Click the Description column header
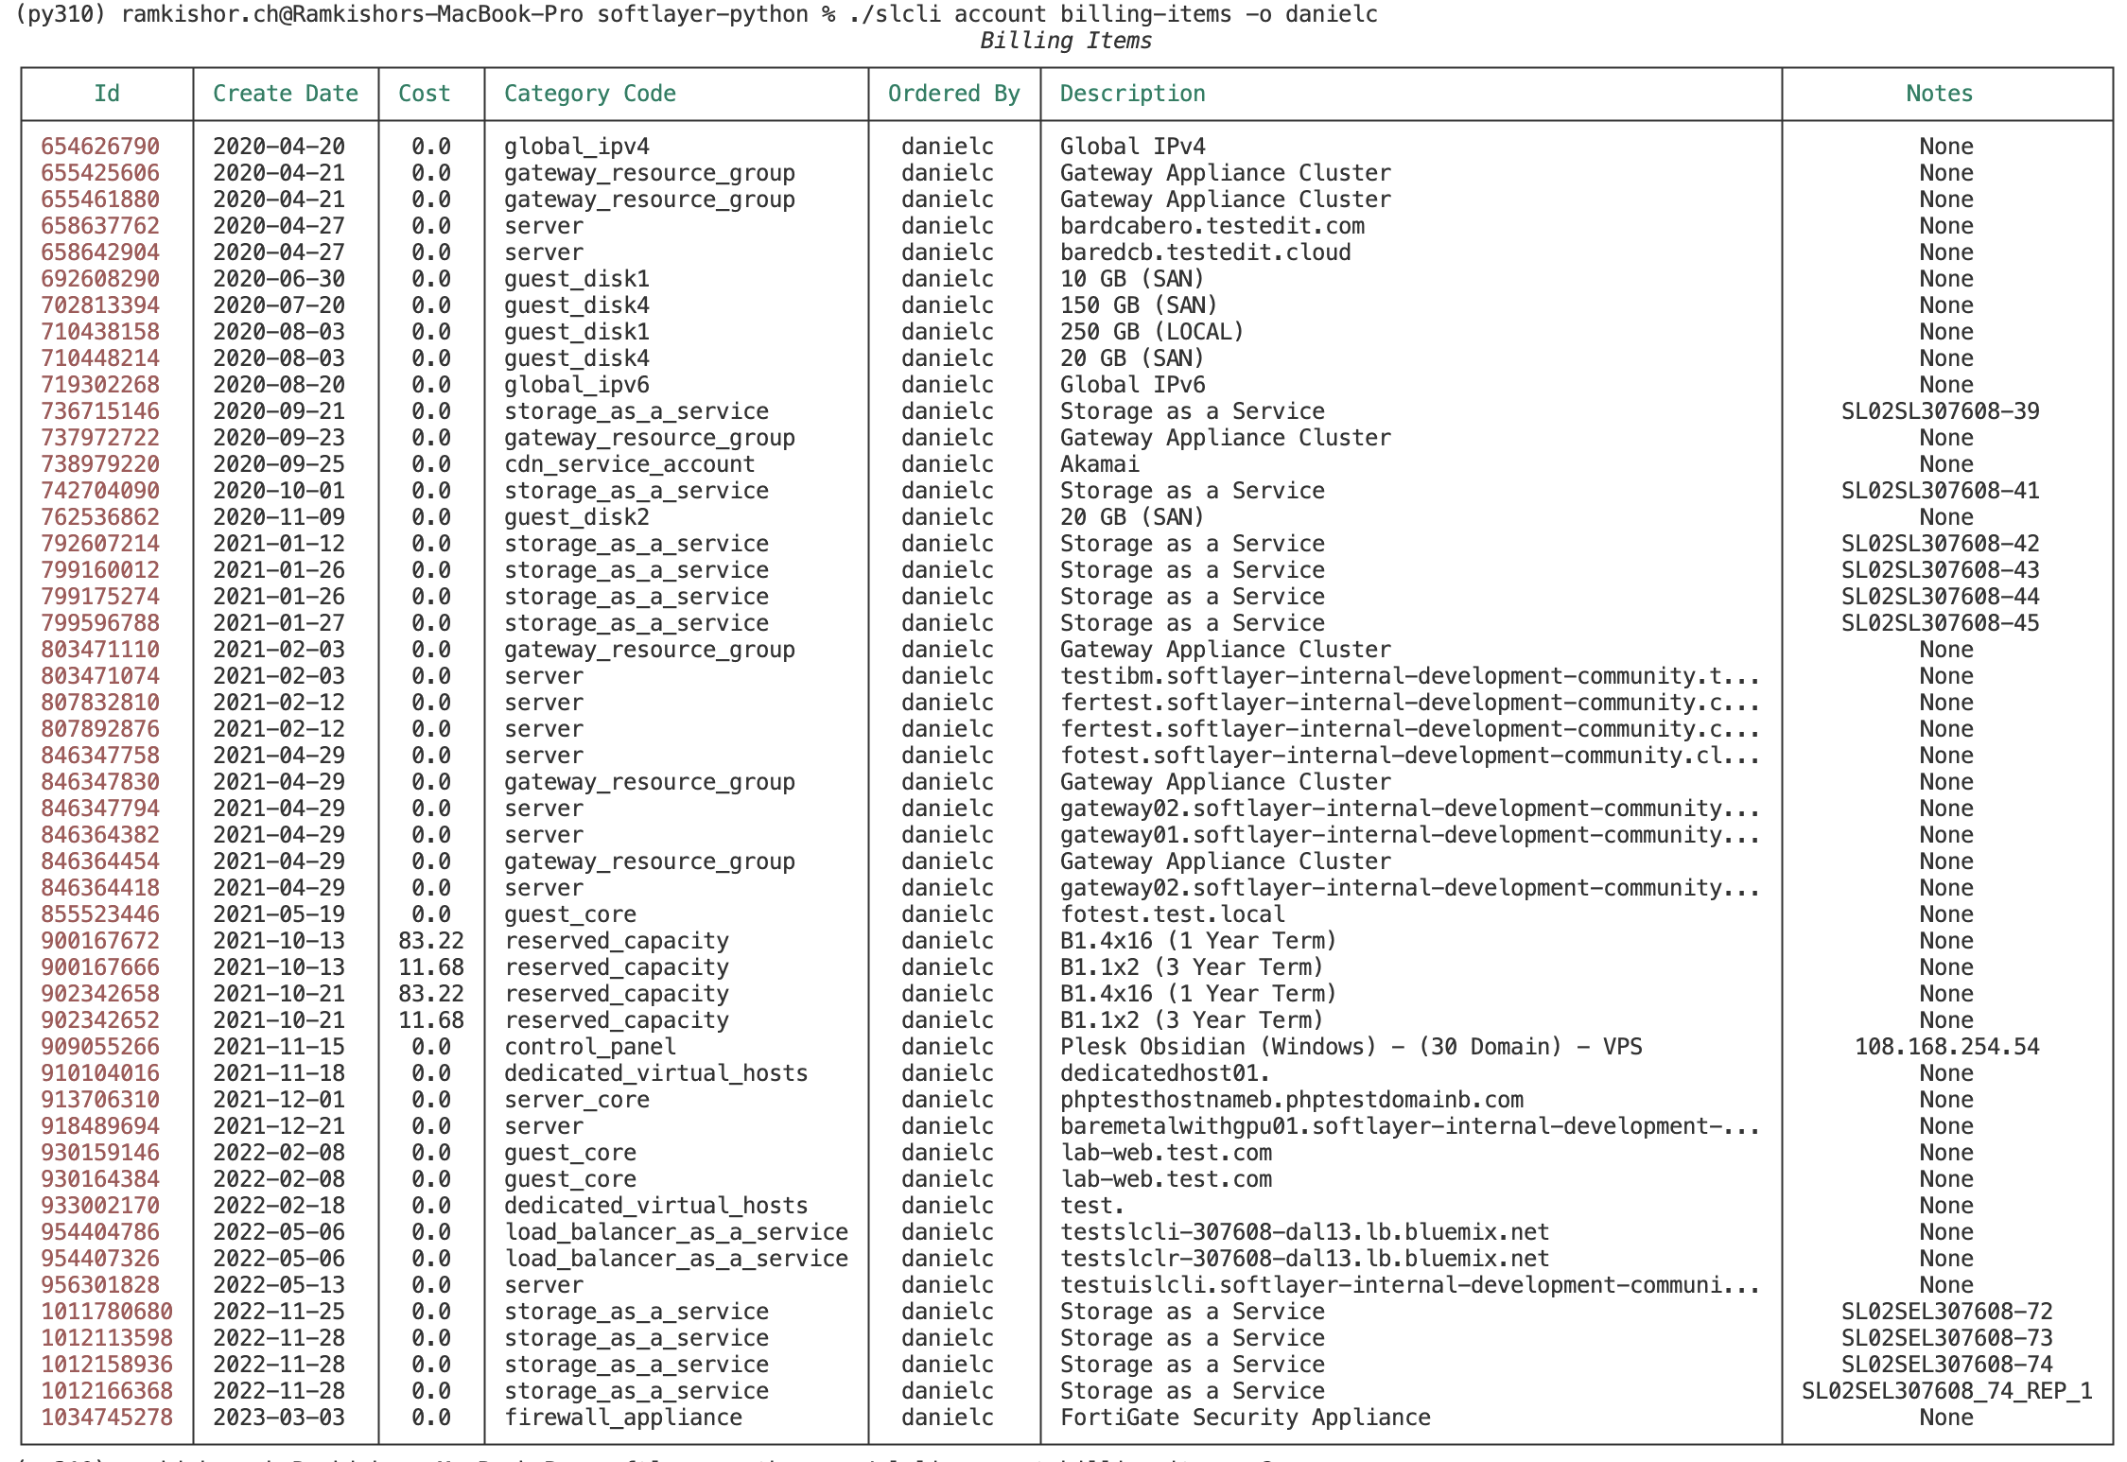 1132,94
